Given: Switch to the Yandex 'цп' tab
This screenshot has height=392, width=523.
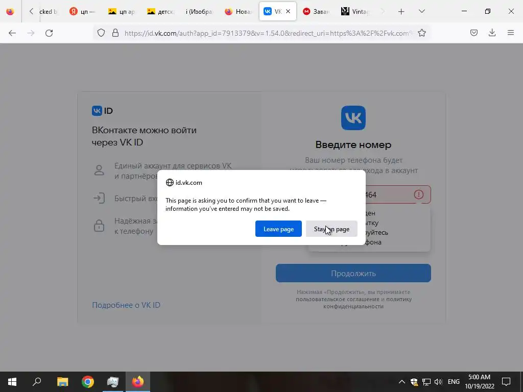Looking at the screenshot, I should point(82,11).
